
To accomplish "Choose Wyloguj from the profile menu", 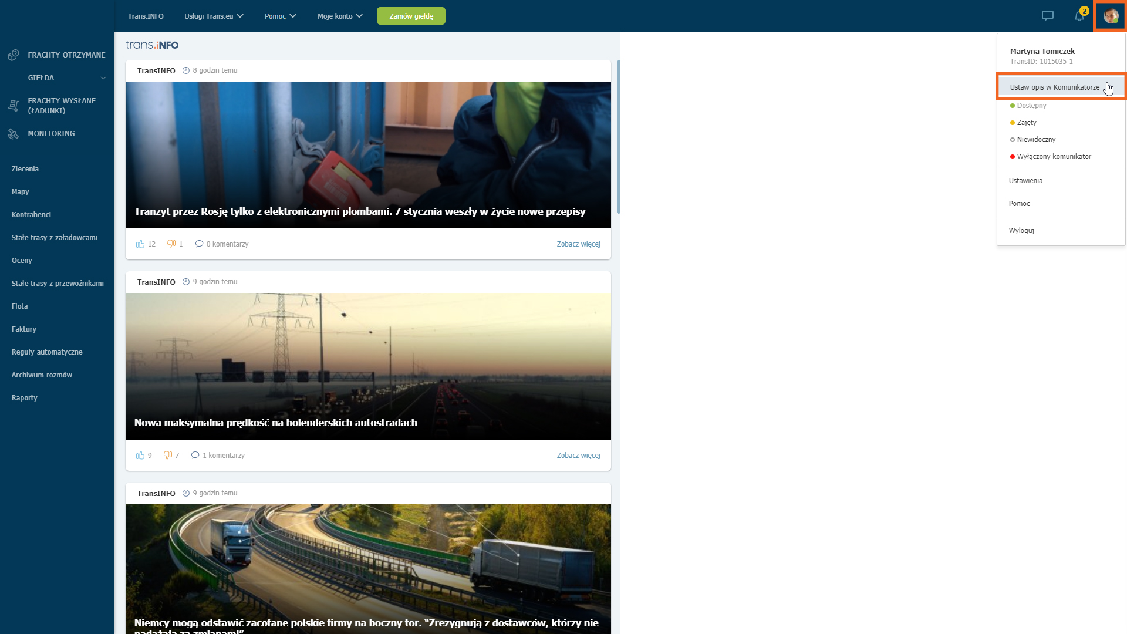I will (1021, 231).
